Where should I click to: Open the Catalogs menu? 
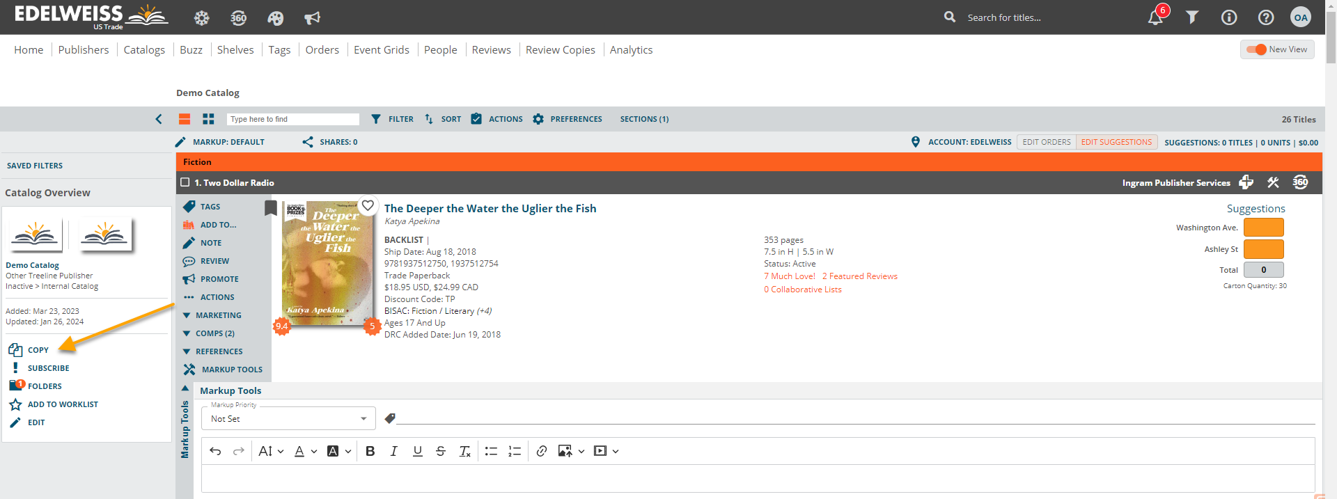click(144, 49)
